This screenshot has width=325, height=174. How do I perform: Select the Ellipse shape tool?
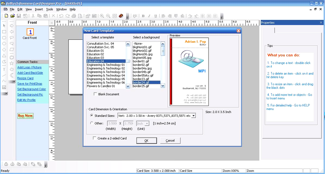tap(4, 44)
